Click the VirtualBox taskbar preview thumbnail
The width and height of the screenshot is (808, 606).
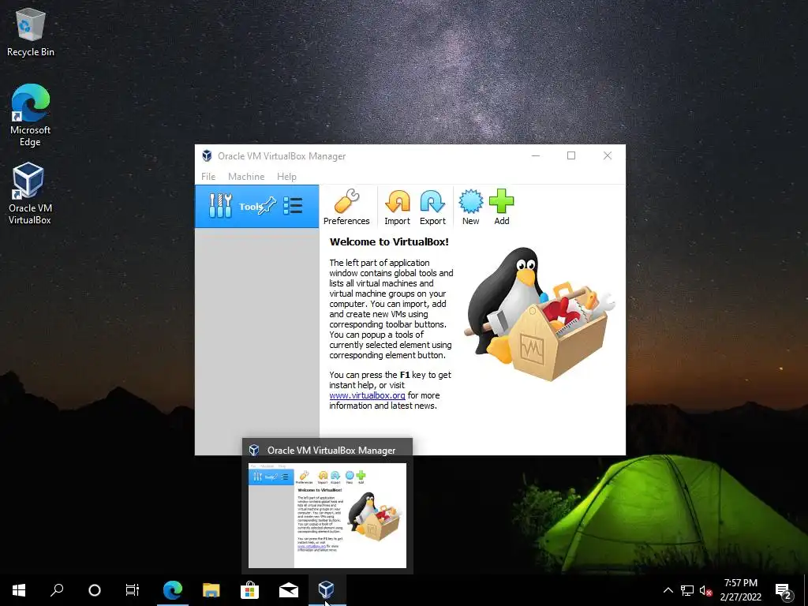click(327, 515)
